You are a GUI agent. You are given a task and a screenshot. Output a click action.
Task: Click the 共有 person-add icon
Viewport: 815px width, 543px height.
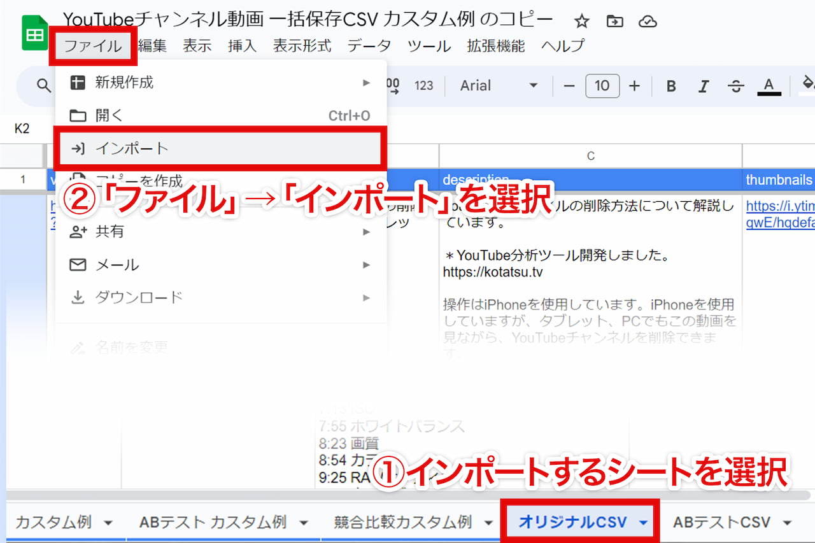coord(78,232)
